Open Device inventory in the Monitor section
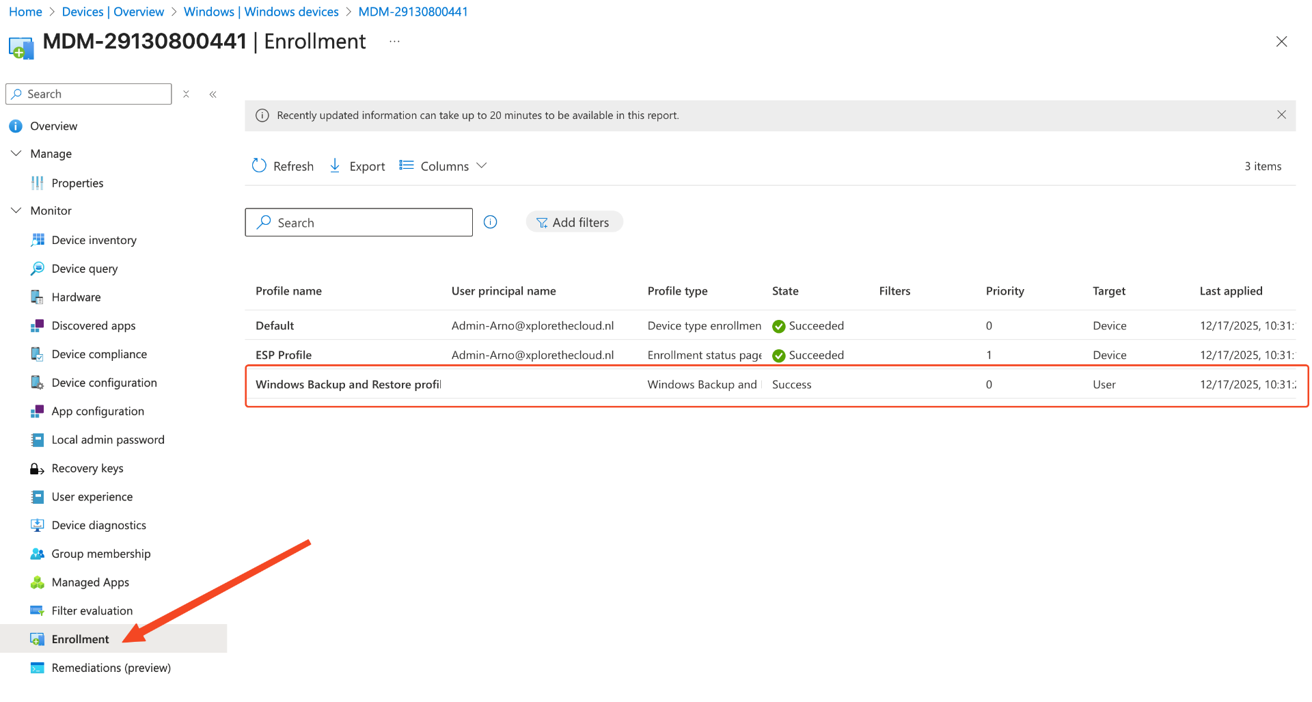The width and height of the screenshot is (1312, 702). 94,240
